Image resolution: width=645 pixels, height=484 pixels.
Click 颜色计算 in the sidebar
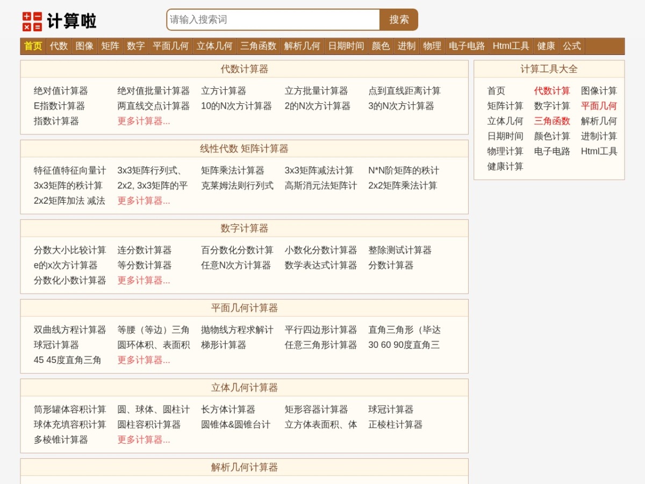552,136
